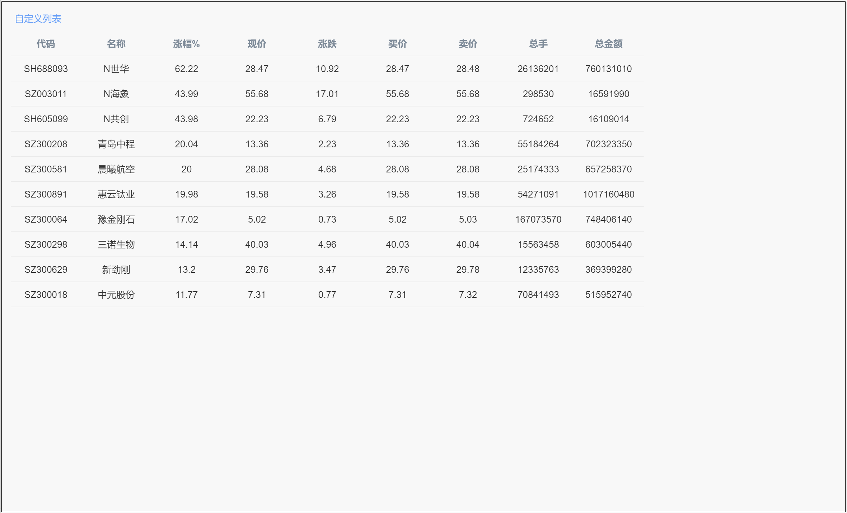
Task: Click the 买价 column header
Action: coord(397,44)
